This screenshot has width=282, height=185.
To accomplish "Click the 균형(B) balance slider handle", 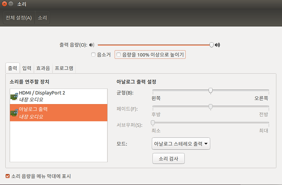I will tap(211, 91).
